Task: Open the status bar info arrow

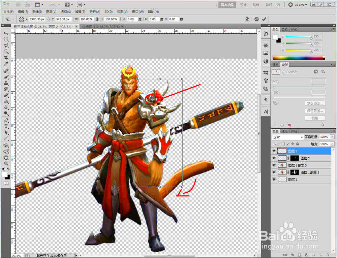Action: (x=76, y=256)
